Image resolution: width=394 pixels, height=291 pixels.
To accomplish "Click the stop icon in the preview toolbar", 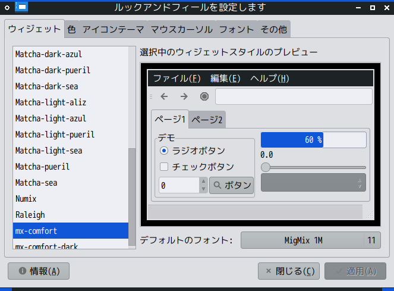I will tap(204, 96).
